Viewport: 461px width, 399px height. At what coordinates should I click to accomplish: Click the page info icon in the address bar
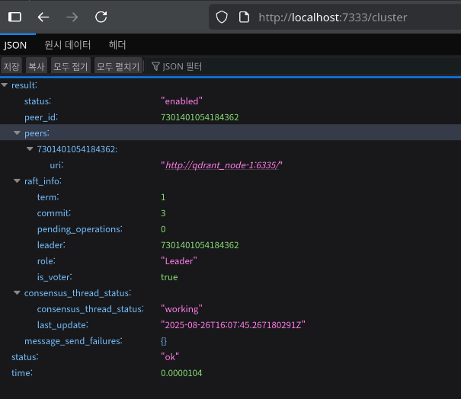point(244,17)
